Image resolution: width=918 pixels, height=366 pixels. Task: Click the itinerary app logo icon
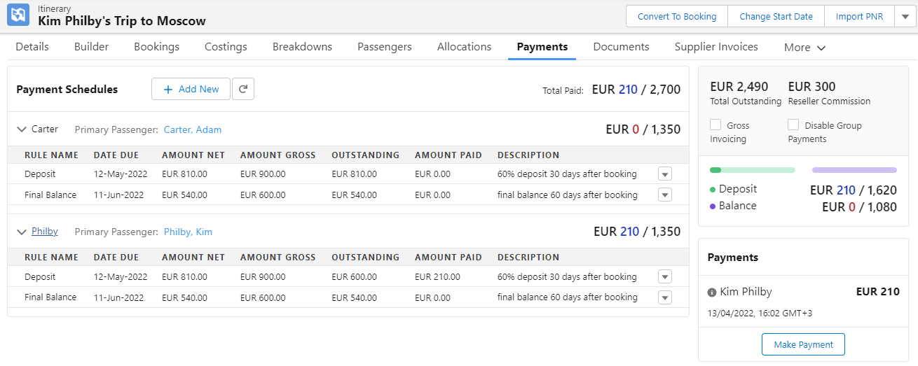pos(18,15)
